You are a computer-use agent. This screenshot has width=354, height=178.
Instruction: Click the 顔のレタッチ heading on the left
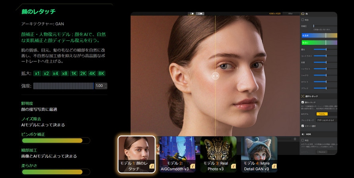tap(39, 12)
